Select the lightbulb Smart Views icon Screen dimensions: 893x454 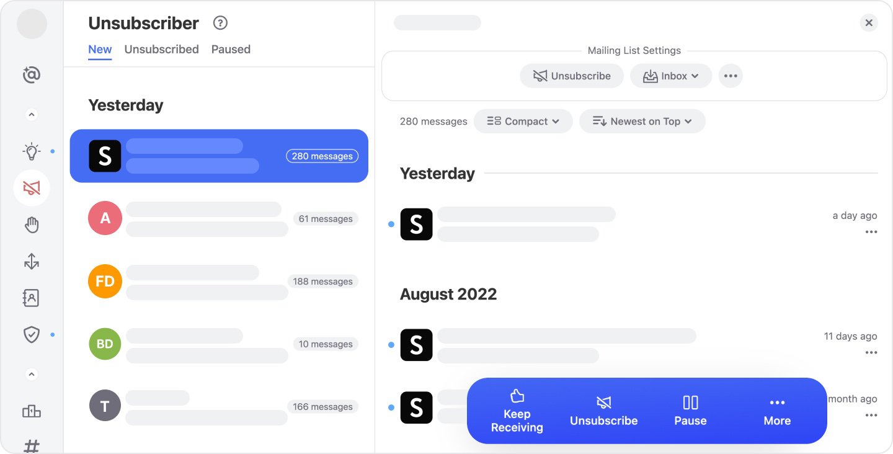pyautogui.click(x=31, y=151)
